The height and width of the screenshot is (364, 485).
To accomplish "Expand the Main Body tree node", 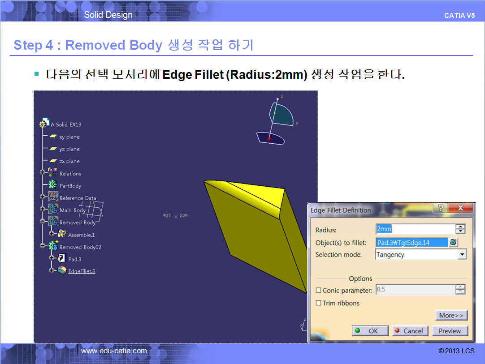I will click(43, 209).
